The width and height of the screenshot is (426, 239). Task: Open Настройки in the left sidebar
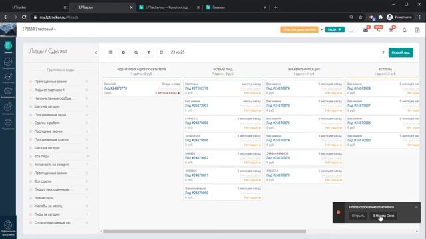coord(8,108)
